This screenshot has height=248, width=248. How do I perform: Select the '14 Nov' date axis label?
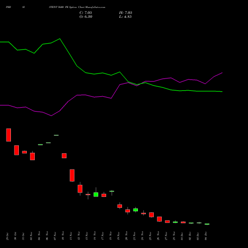point(95,236)
